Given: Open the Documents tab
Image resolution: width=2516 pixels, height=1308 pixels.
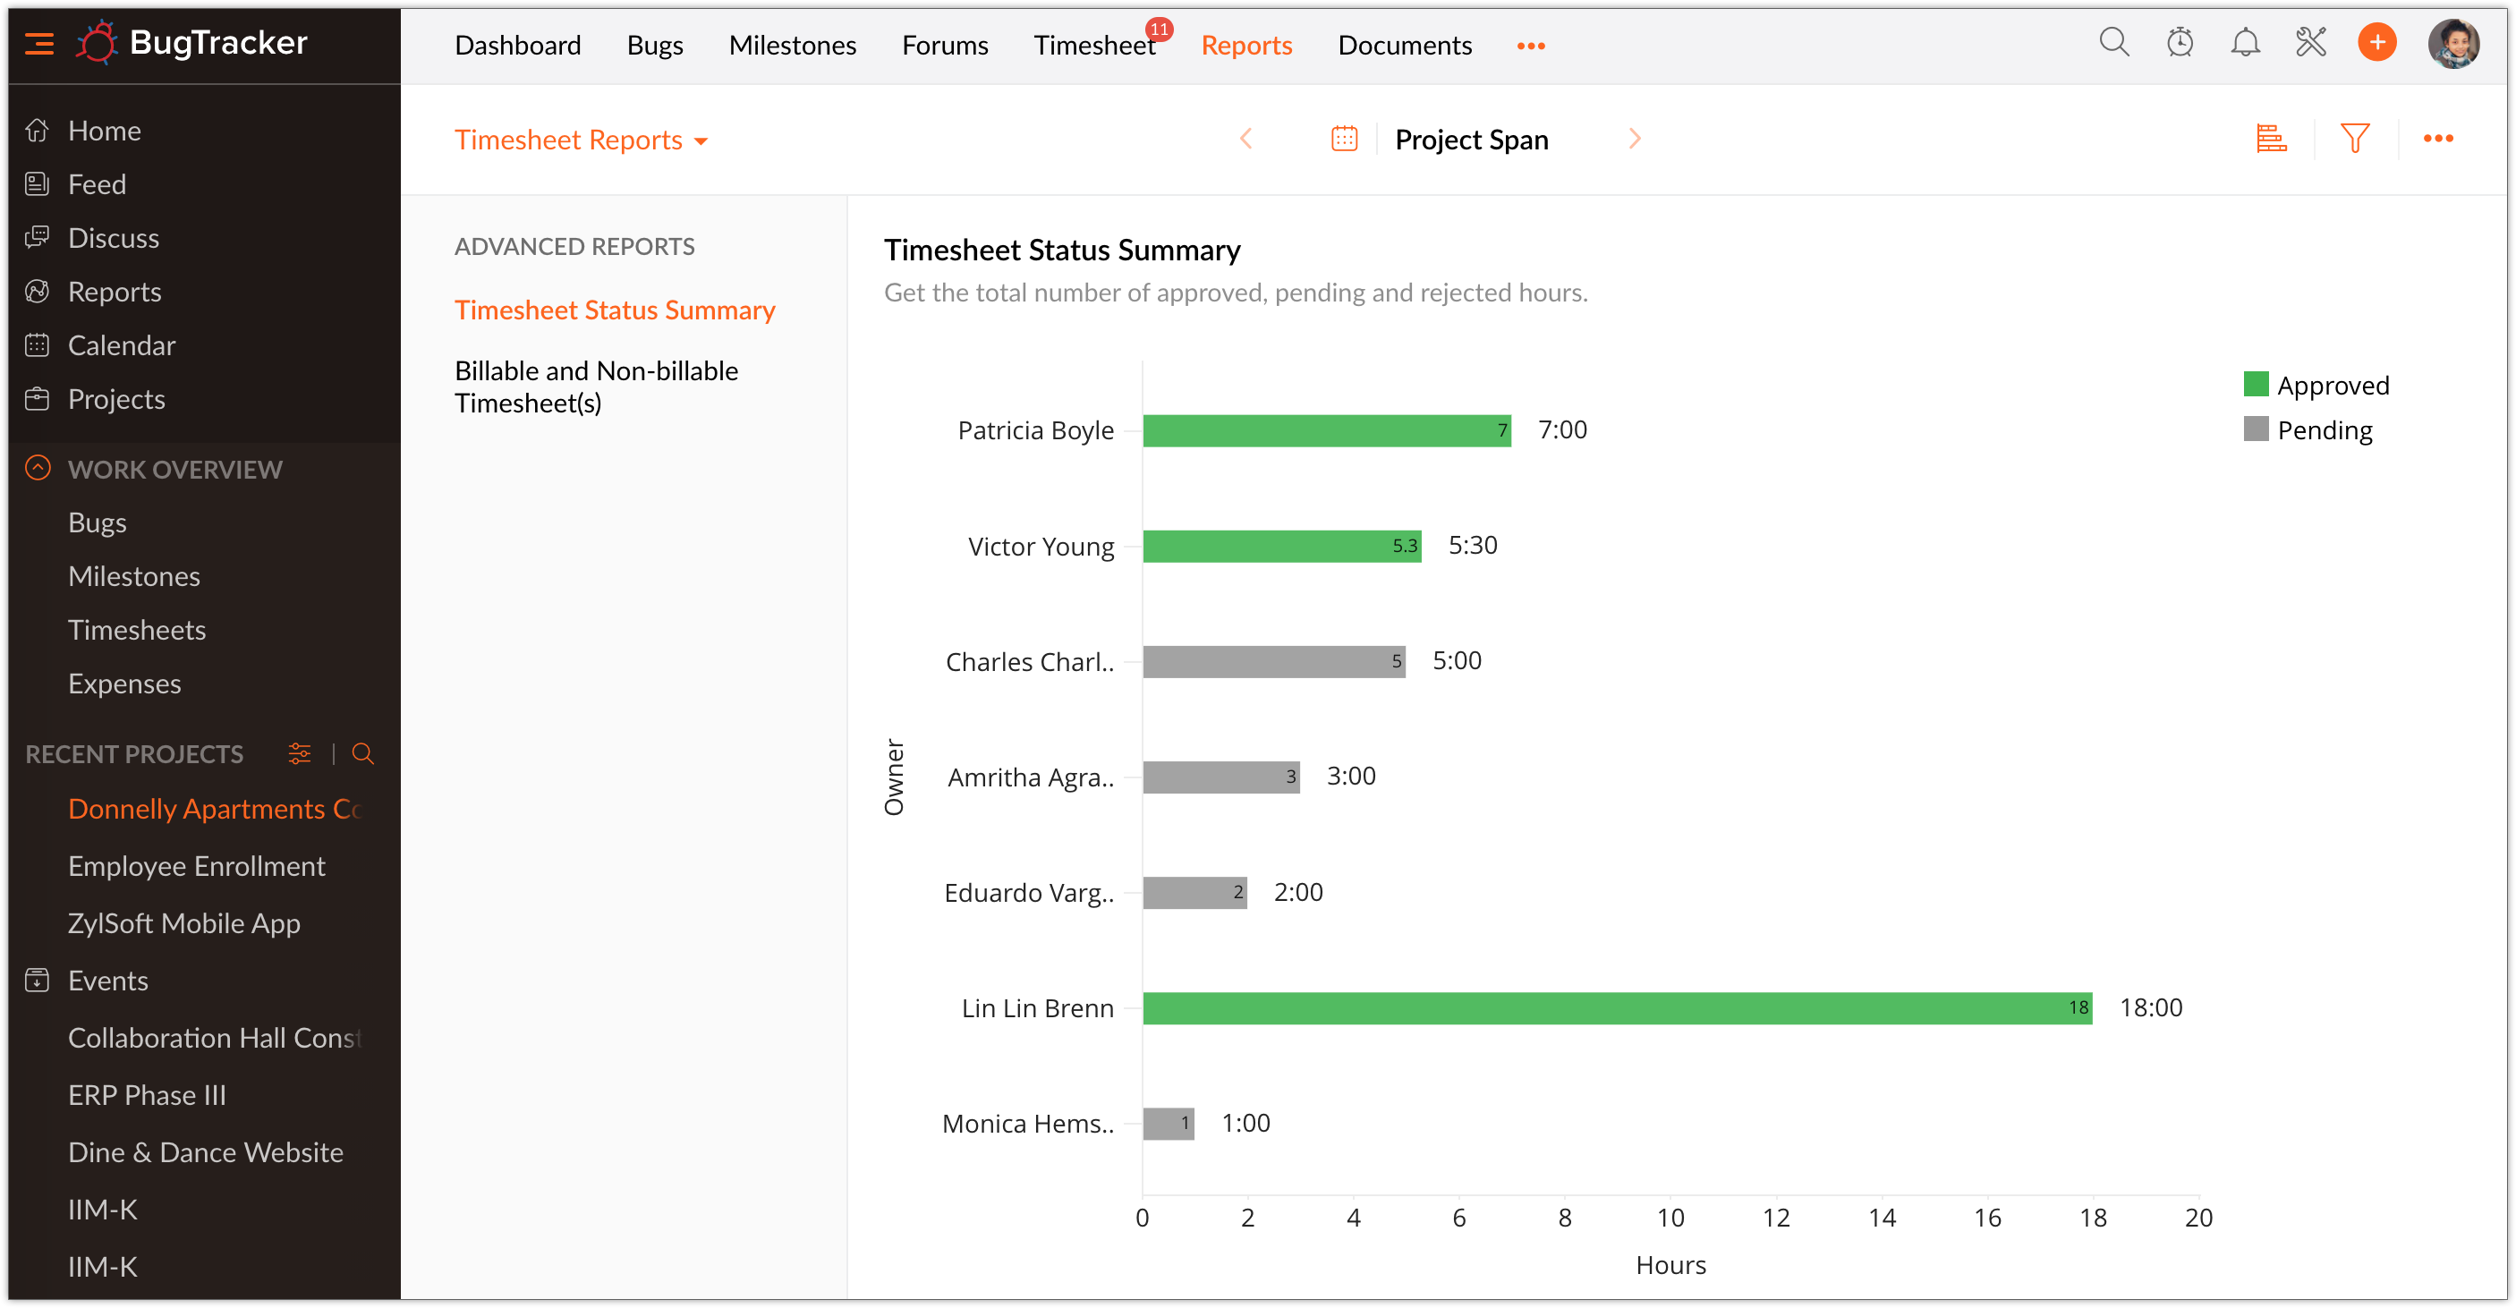Looking at the screenshot, I should click(1404, 45).
